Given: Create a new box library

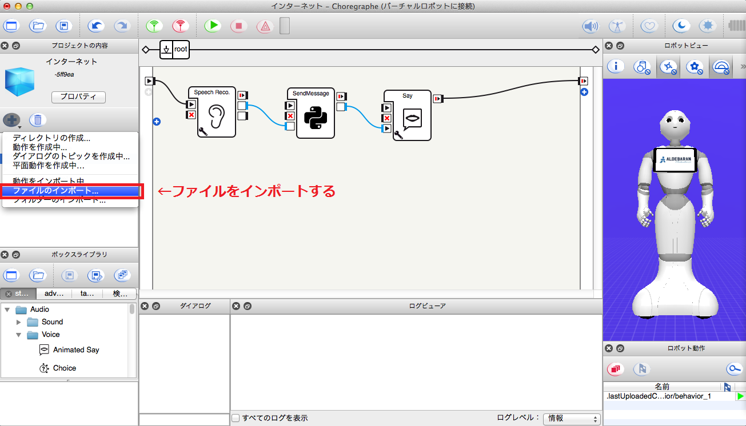Looking at the screenshot, I should pyautogui.click(x=11, y=275).
